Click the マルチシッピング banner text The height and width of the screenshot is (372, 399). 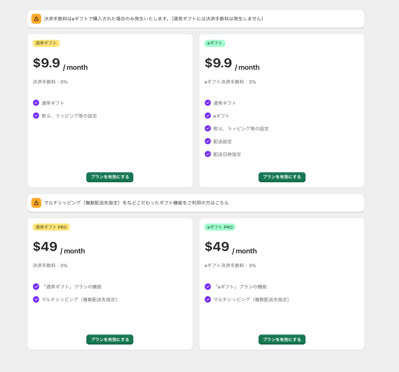pos(136,203)
